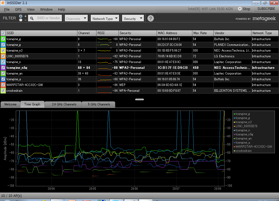
Task: Click tcengine_an in the graph legend
Action: (243, 138)
